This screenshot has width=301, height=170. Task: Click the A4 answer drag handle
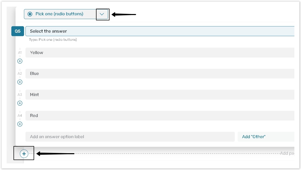click(x=20, y=115)
